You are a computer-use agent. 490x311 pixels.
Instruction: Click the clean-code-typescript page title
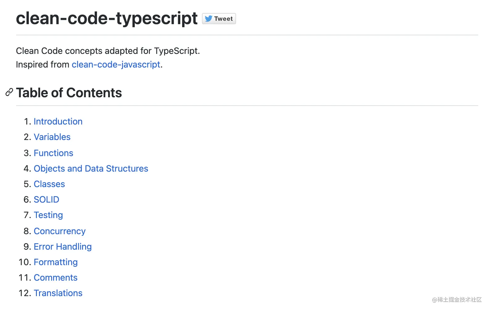[107, 18]
